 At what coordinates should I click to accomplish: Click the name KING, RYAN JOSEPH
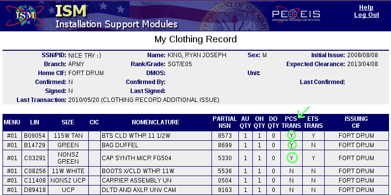coord(196,55)
